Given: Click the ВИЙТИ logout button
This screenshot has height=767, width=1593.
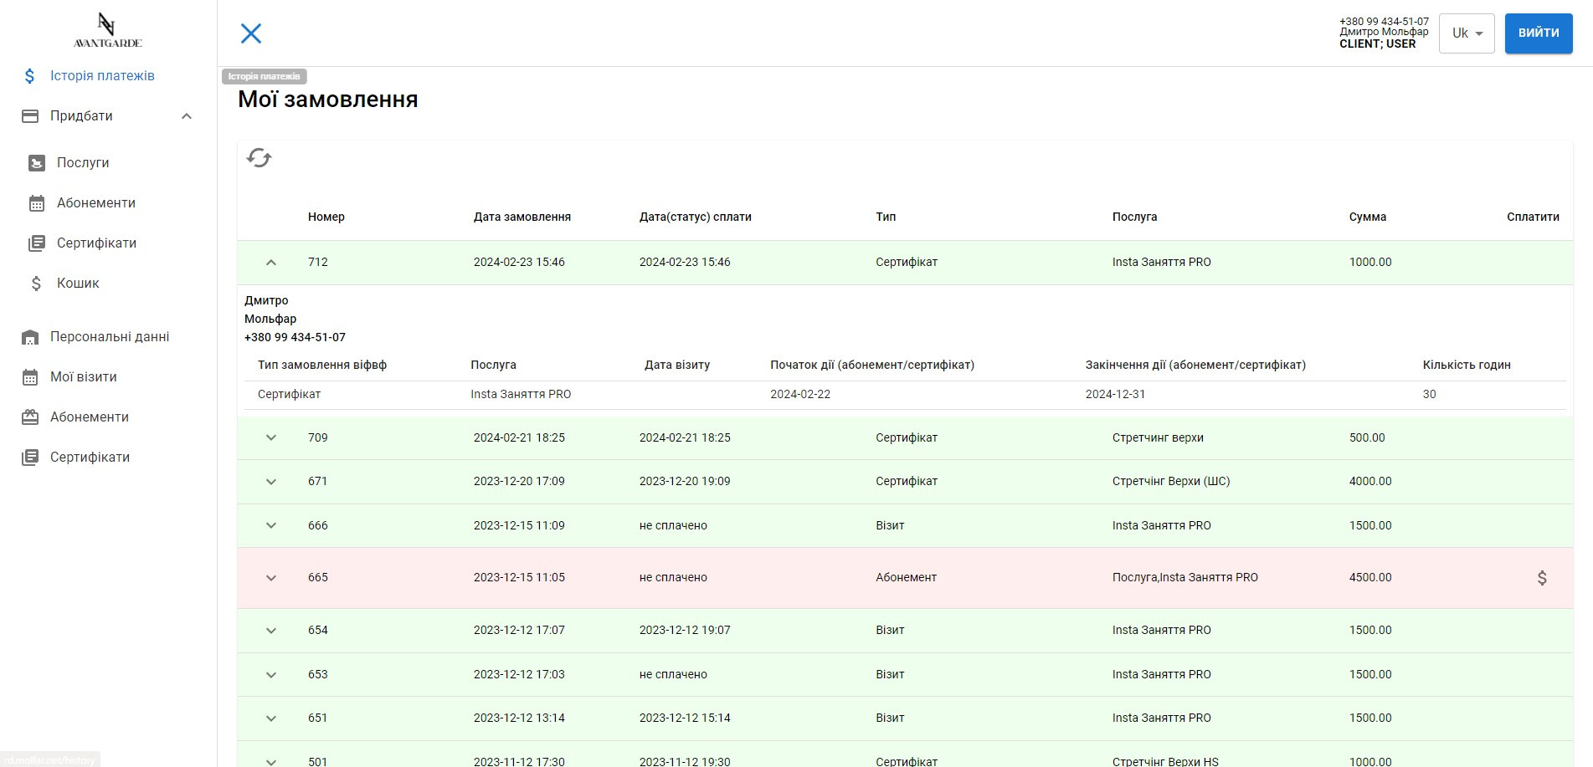Looking at the screenshot, I should click(1538, 33).
